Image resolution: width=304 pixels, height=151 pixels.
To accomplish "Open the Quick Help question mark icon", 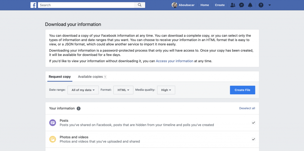I will [261, 5].
